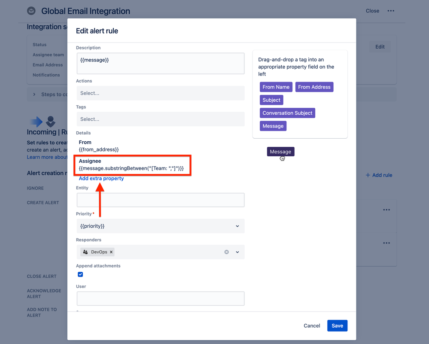Expand the Steps to configure section
Image resolution: width=429 pixels, height=344 pixels.
(x=34, y=94)
